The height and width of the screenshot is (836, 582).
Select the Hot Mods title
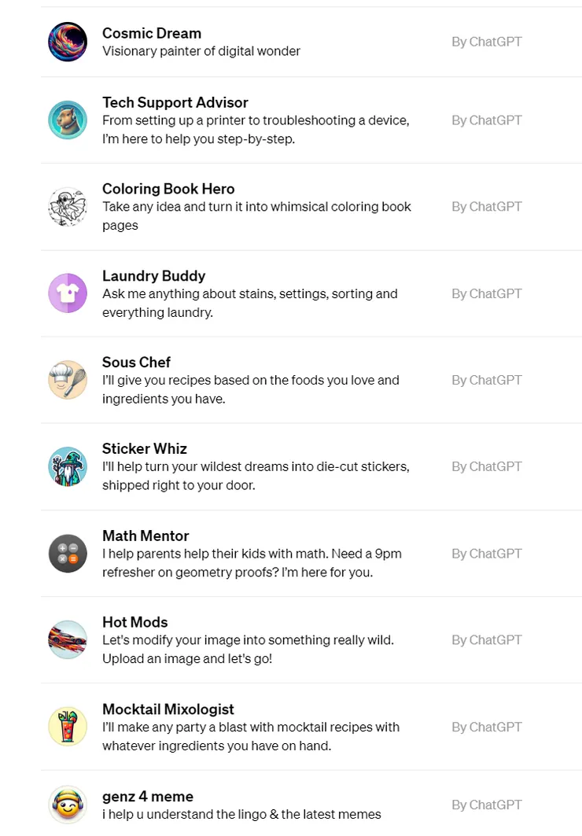pyautogui.click(x=134, y=622)
